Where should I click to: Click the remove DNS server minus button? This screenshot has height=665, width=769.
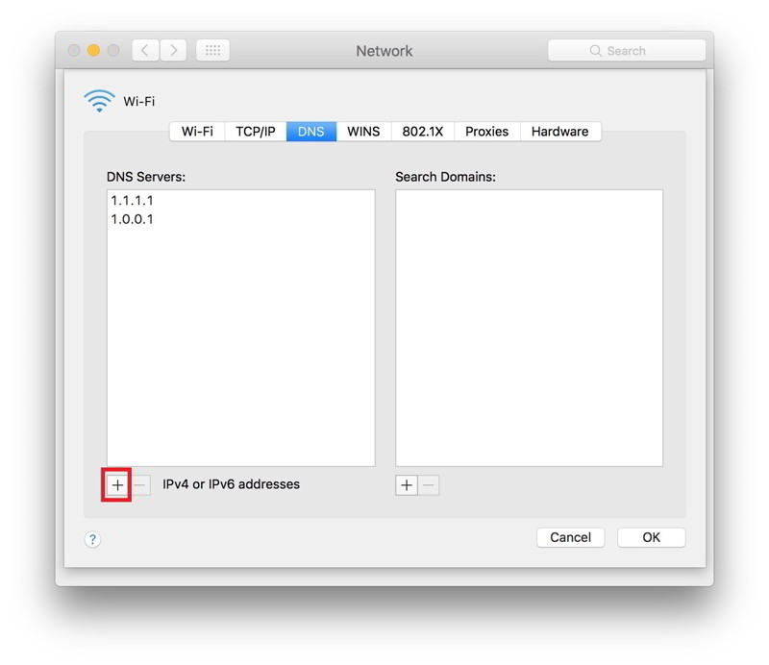click(140, 485)
